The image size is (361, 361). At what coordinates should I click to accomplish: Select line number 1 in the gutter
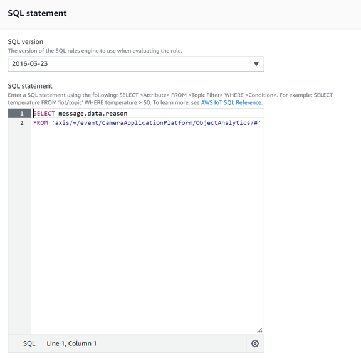[x=22, y=114]
